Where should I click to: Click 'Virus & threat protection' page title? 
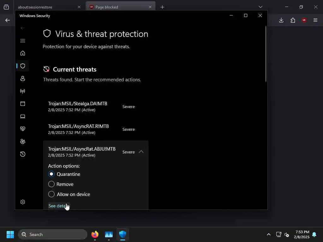[x=102, y=34]
